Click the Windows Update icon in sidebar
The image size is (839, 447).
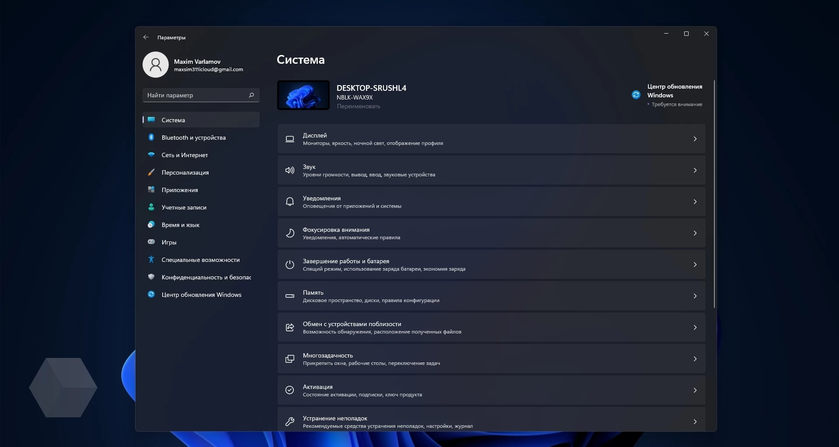pos(151,294)
